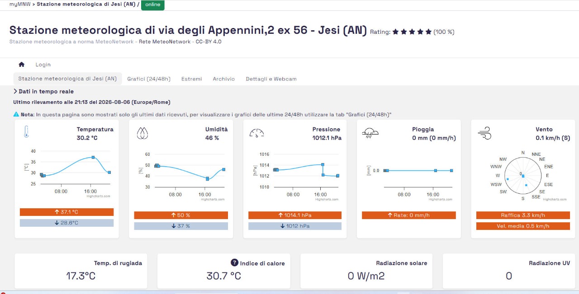The image size is (579, 294).
Task: Click the thermometer icon in the Temperatura card
Action: [x=26, y=132]
